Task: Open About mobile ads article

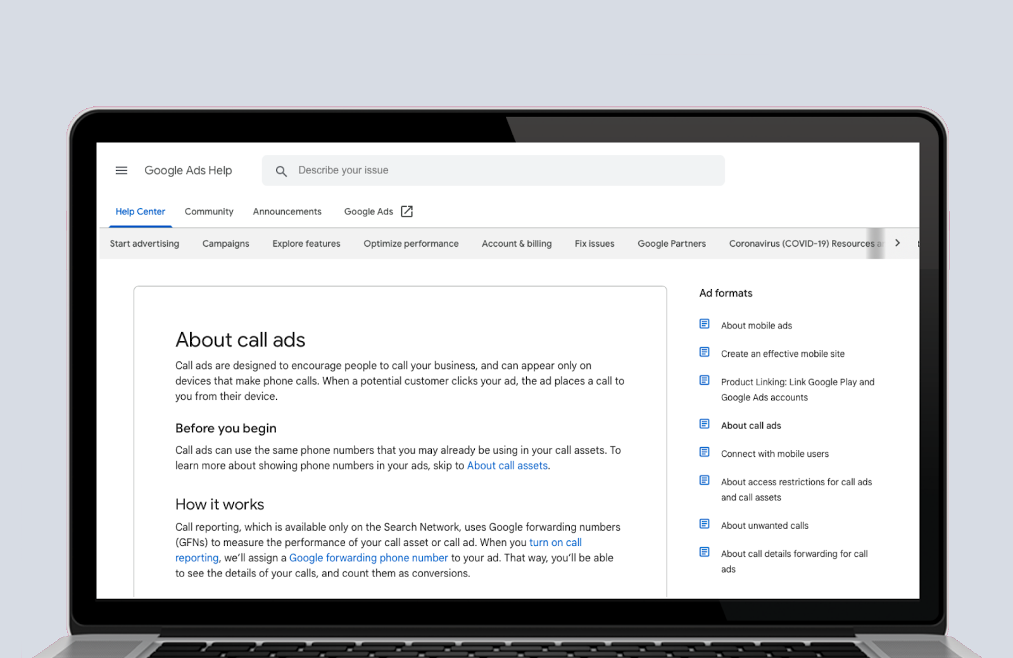Action: tap(757, 325)
